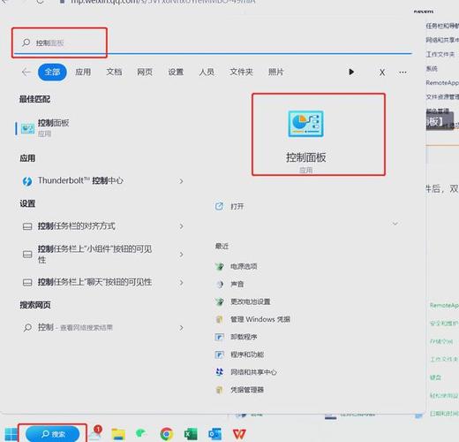Viewport: 459px width, 442px height.
Task: Open Outlook from the taskbar
Action: 214,434
